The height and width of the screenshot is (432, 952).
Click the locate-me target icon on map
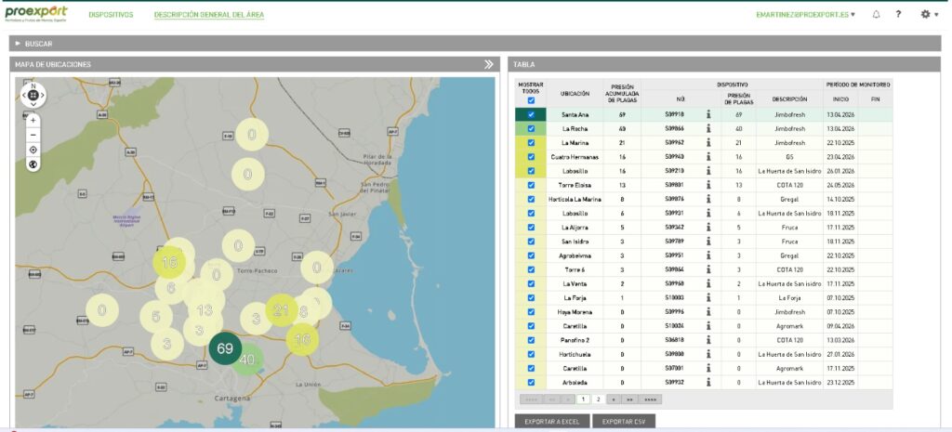[33, 150]
